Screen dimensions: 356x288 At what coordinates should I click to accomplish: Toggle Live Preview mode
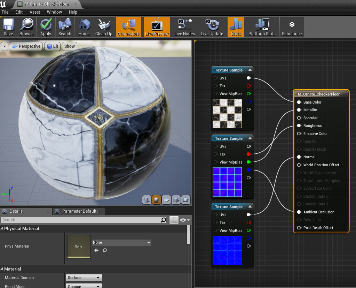click(157, 27)
